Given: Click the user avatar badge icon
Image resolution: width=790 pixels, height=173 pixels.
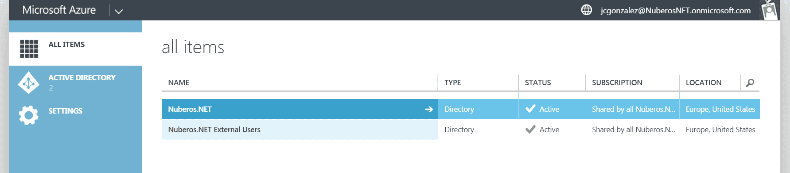Looking at the screenshot, I should tap(770, 10).
